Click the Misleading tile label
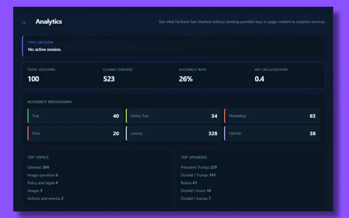 [x=237, y=116]
